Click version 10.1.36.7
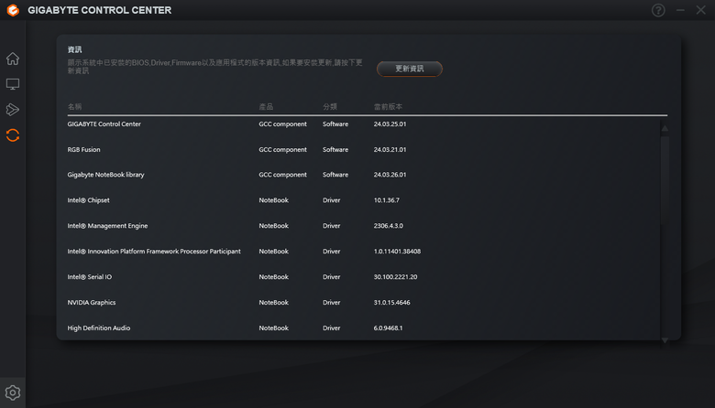 [x=387, y=200]
